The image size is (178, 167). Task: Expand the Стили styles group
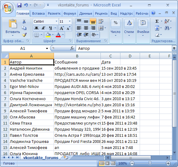(129, 31)
